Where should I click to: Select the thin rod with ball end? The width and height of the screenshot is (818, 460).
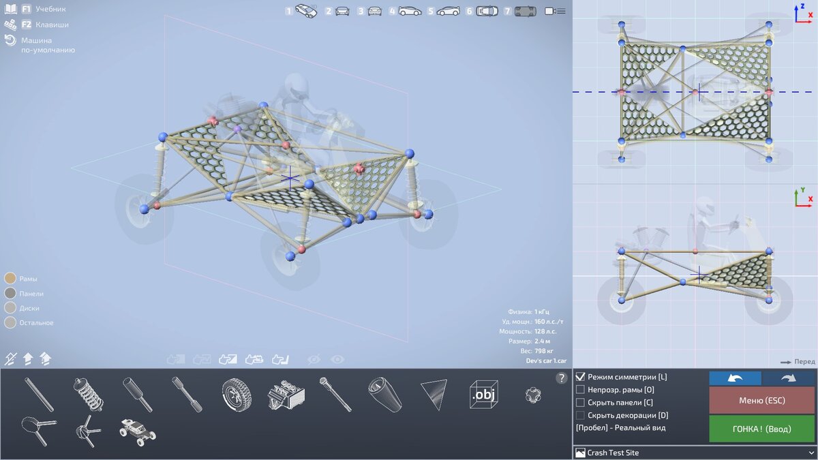(x=335, y=395)
